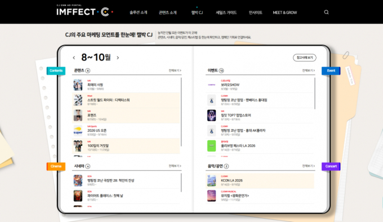Click the 이벤트 section heading
Screen dimensions: 383x222
213,70
